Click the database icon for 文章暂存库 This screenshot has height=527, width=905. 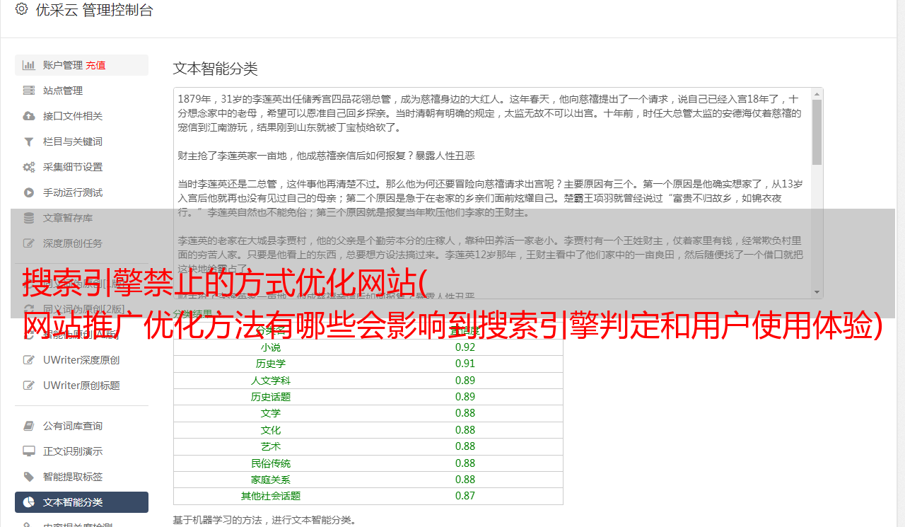(29, 218)
